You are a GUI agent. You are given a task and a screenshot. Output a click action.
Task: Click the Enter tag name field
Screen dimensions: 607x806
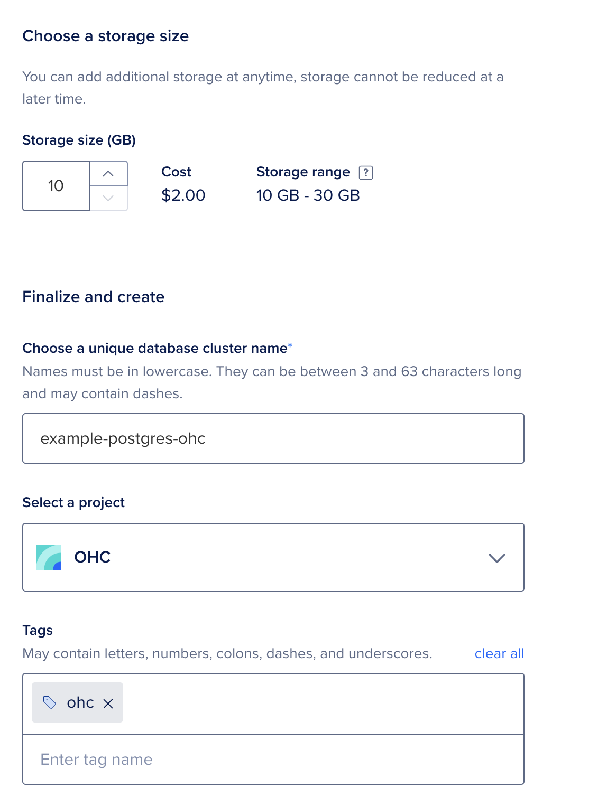[x=273, y=760]
